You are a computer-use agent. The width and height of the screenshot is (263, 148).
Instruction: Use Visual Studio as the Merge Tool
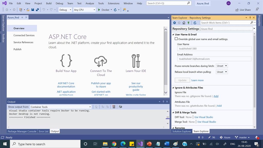(207, 122)
